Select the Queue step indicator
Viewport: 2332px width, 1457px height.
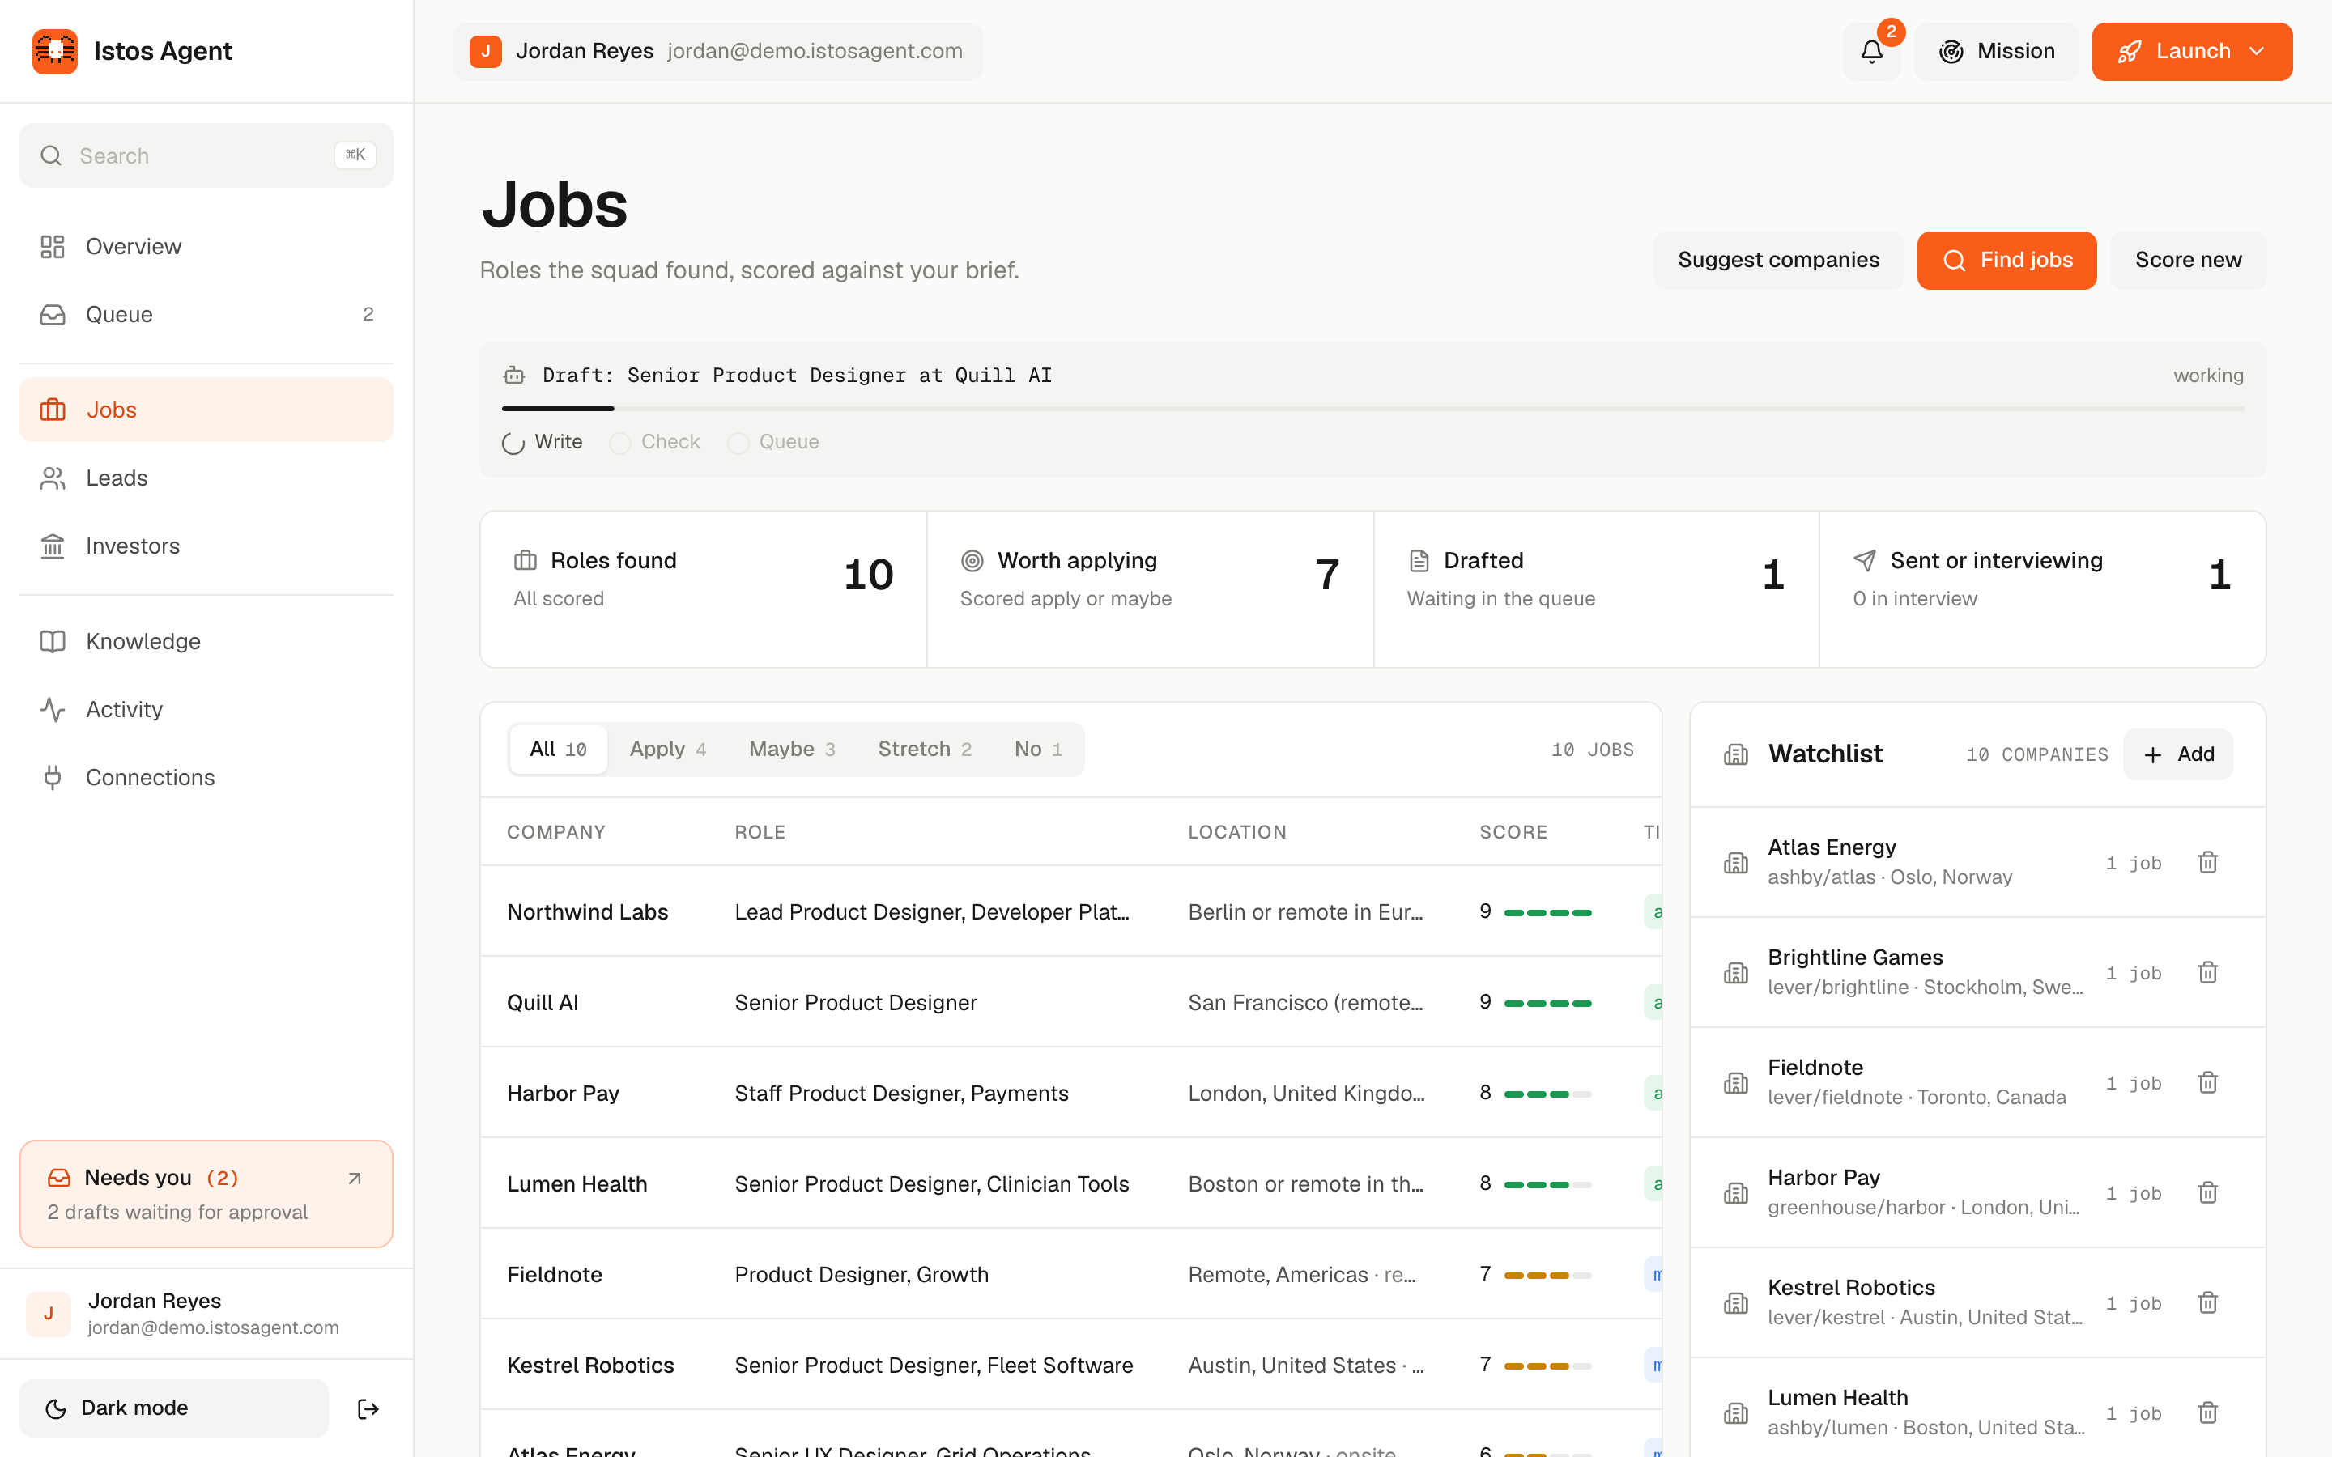[774, 442]
